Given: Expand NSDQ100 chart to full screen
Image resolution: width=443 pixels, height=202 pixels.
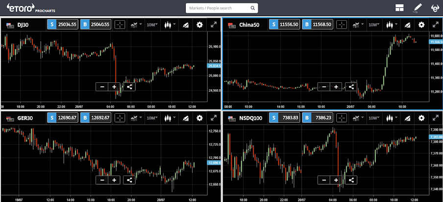Looking at the screenshot, I should click(x=435, y=118).
